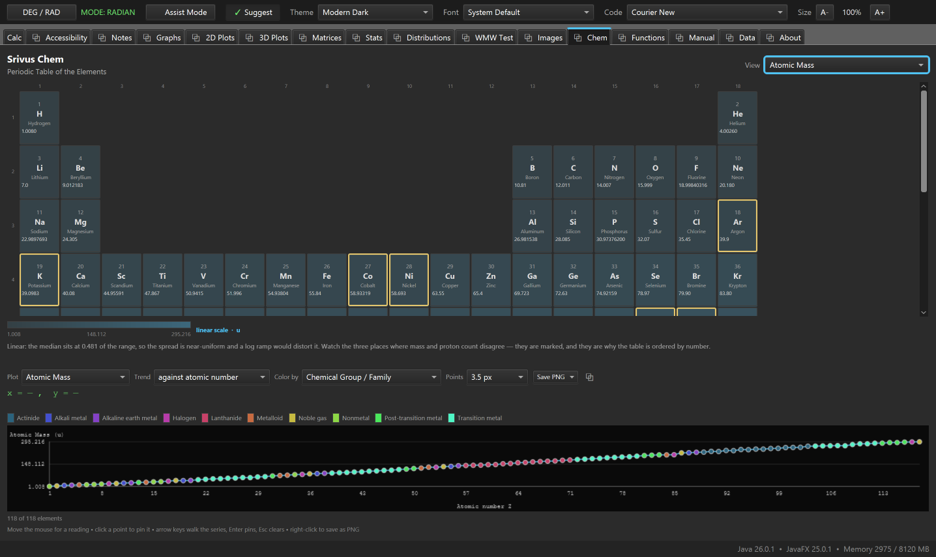This screenshot has height=557, width=936.
Task: Select the Oxygen element cell
Action: [x=655, y=171]
